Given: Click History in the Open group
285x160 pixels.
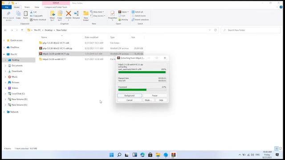Looking at the screenshot, I should click(123, 20).
